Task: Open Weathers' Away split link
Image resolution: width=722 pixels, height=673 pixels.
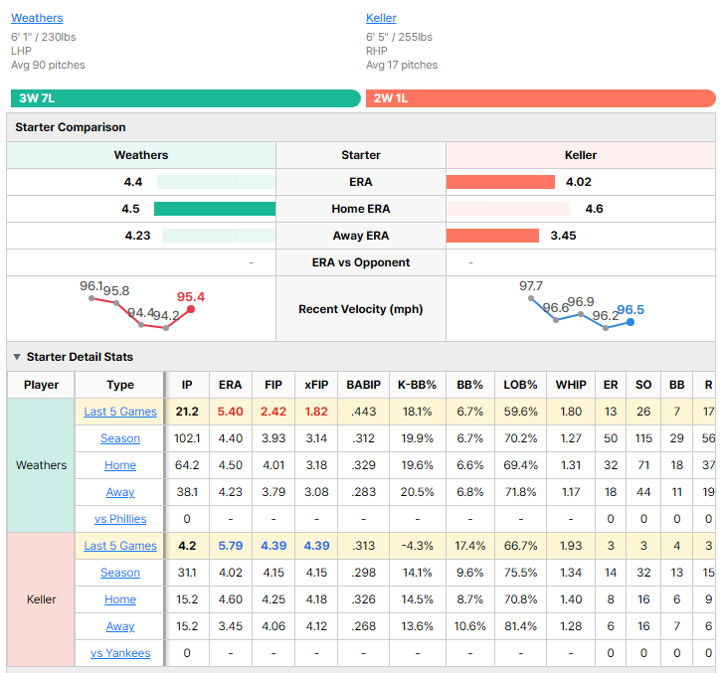Action: pyautogui.click(x=120, y=492)
